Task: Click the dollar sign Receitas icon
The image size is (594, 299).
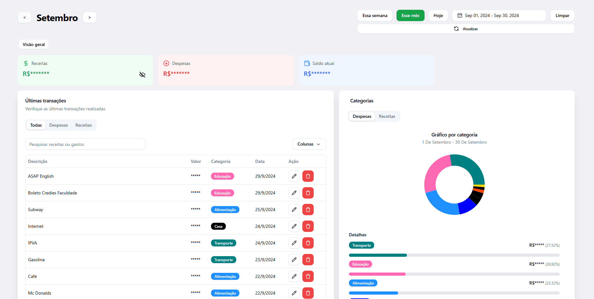Action: 26,63
